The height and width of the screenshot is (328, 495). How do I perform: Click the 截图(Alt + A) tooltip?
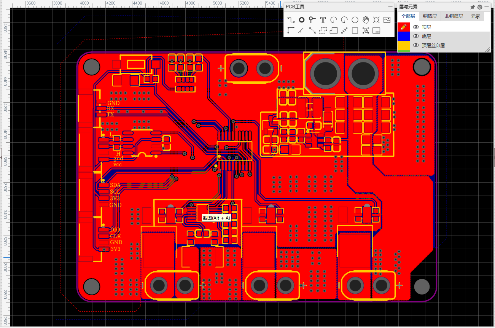coord(216,218)
